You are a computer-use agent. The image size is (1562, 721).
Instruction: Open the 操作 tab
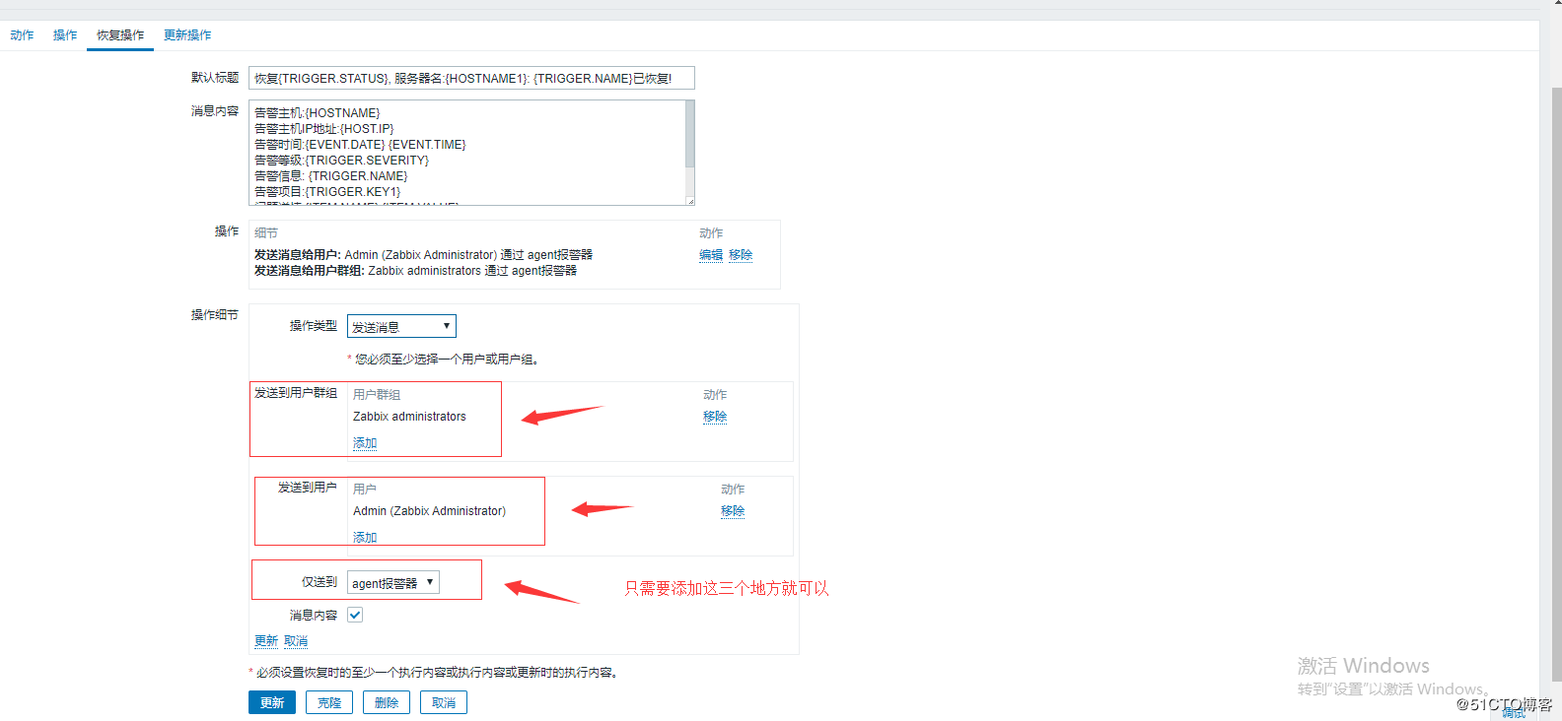click(65, 35)
